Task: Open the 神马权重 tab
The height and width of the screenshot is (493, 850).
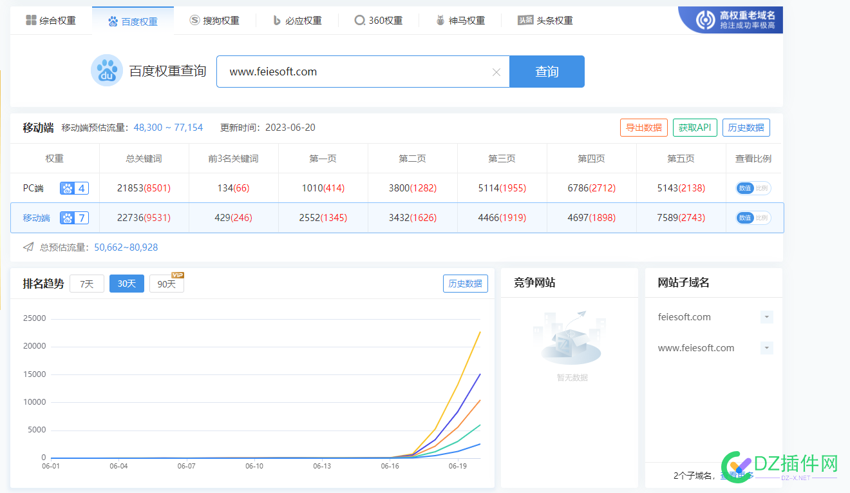Action: (460, 21)
